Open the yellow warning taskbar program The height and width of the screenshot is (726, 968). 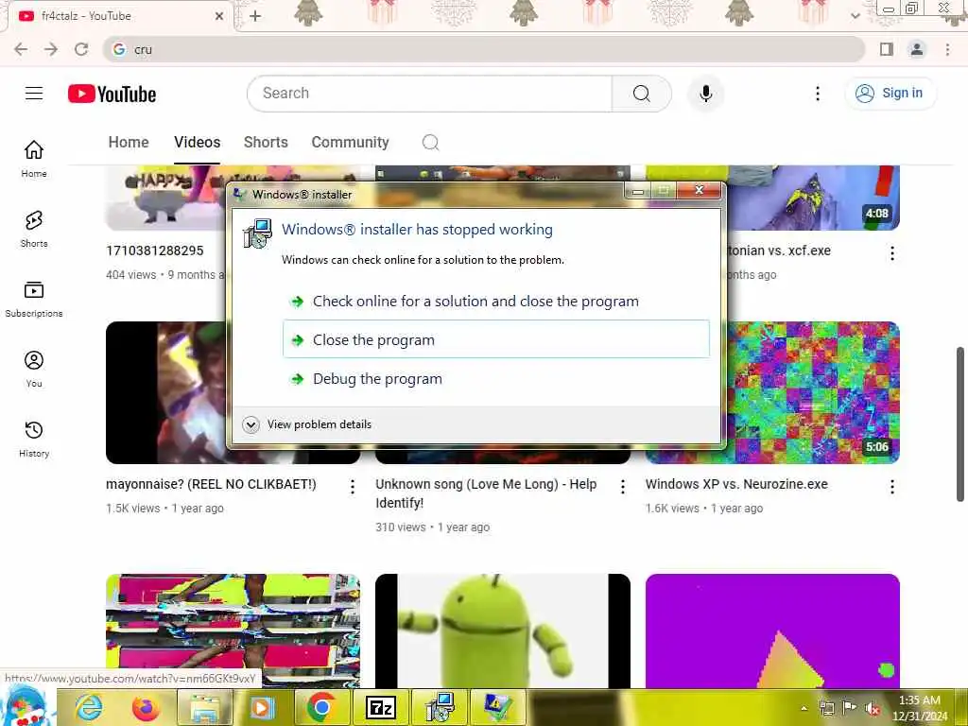point(497,707)
